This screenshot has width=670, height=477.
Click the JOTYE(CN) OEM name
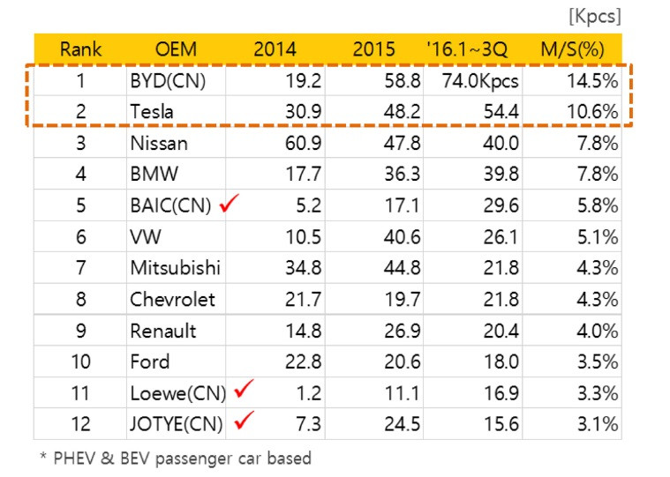click(x=177, y=424)
